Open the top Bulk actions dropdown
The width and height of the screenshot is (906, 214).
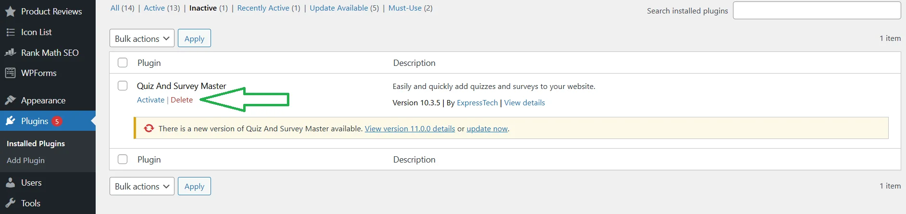pos(142,38)
